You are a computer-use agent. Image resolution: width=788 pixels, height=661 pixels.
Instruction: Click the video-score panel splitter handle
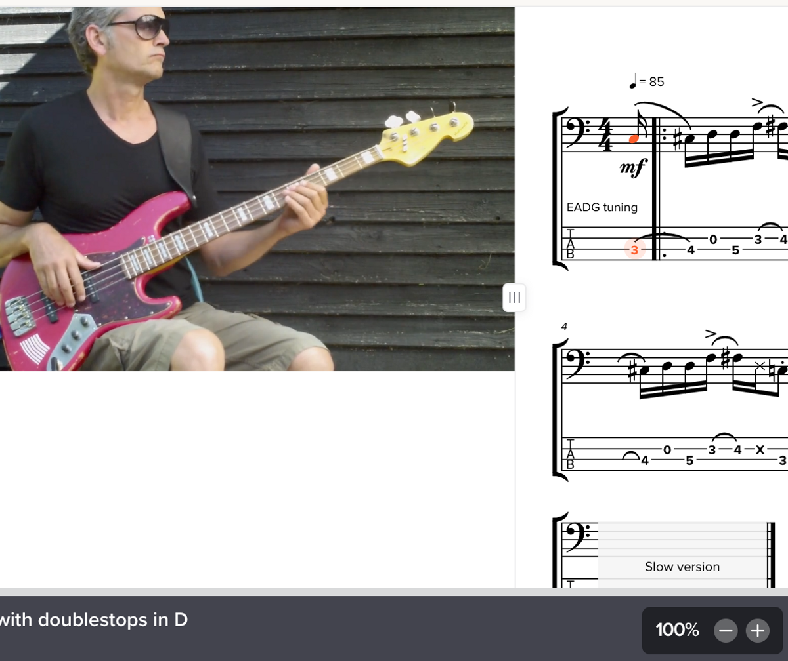pyautogui.click(x=515, y=298)
